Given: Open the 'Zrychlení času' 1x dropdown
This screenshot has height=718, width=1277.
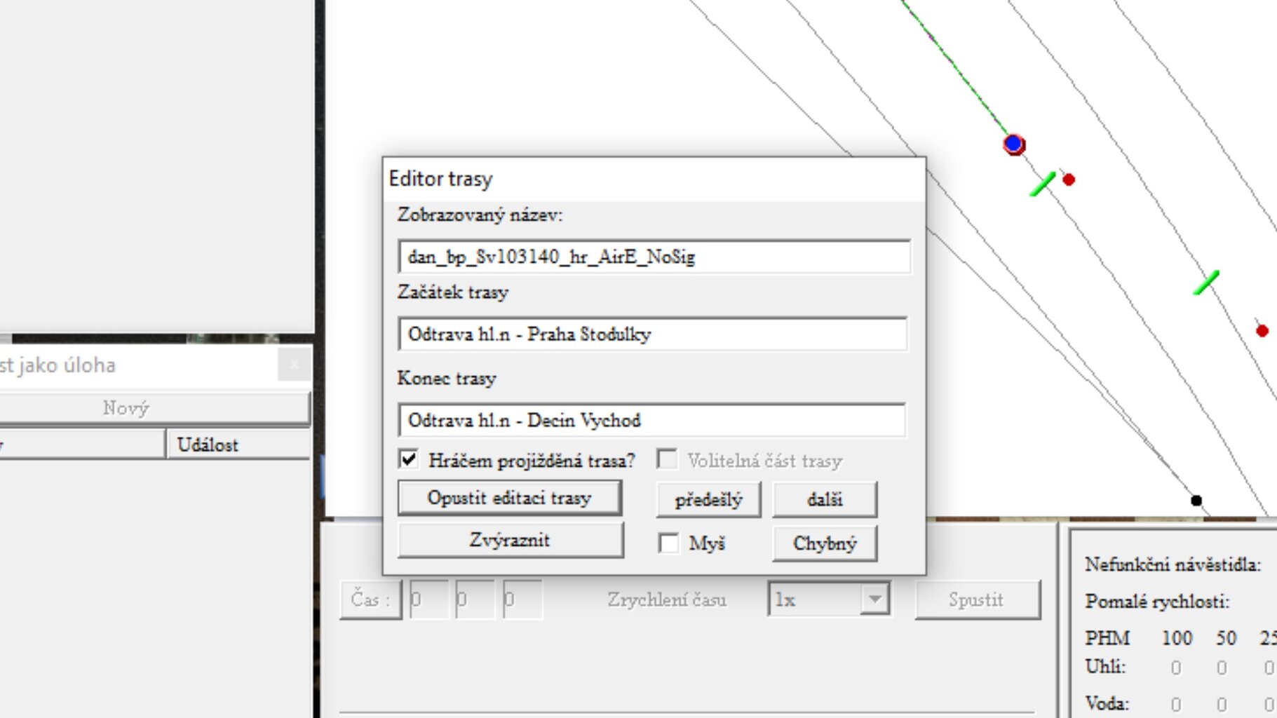Looking at the screenshot, I should [x=874, y=600].
